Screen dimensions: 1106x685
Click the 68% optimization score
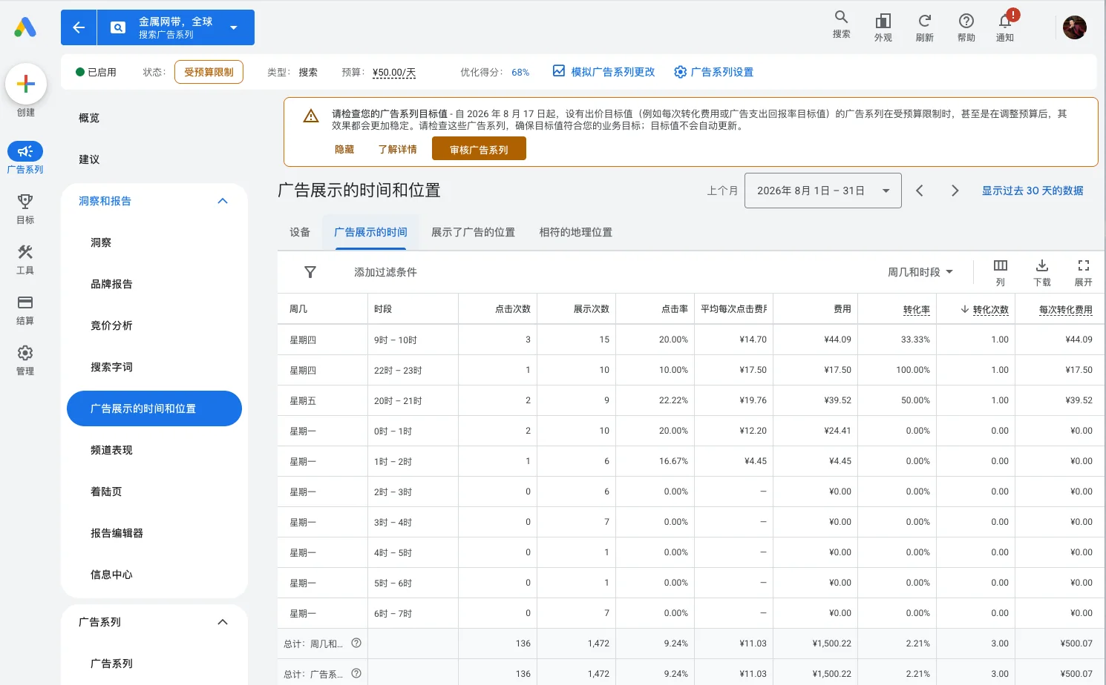tap(520, 72)
